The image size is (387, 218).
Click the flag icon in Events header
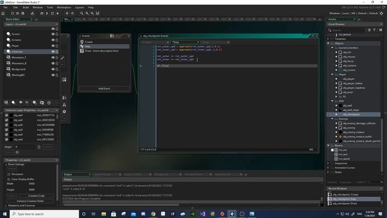112,36
